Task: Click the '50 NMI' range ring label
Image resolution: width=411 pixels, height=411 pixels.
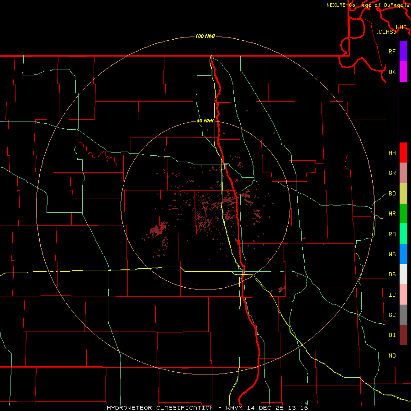Action: (x=205, y=121)
